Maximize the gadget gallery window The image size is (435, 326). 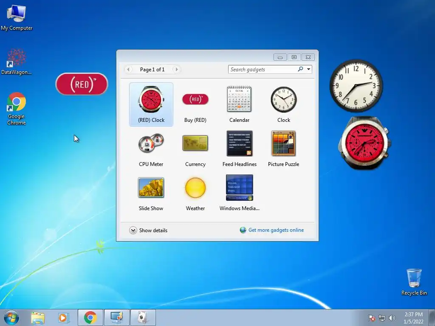[x=294, y=57]
